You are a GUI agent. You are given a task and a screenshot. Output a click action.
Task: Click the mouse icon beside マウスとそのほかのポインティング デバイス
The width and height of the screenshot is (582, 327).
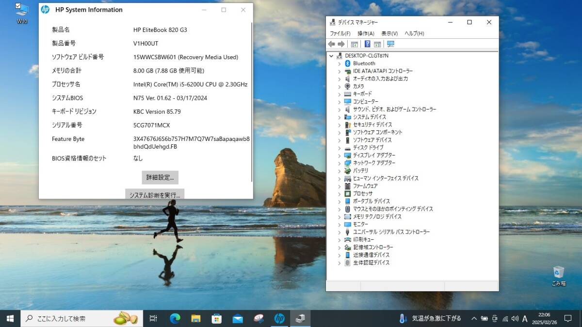click(347, 209)
